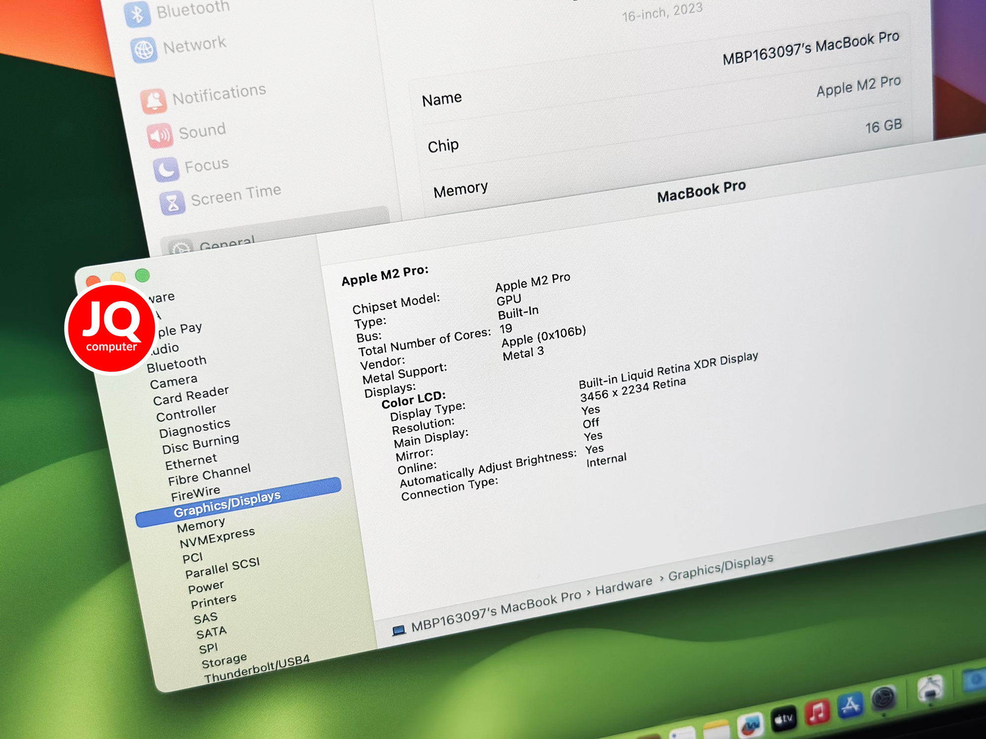Select Storage in the hardware list
Viewport: 986px width, 739px height.
(x=224, y=661)
